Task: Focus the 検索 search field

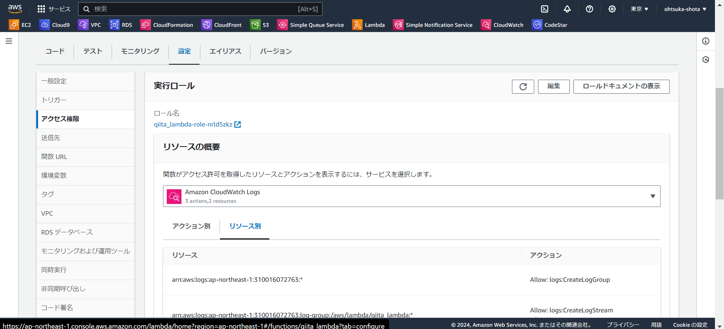Action: [200, 9]
